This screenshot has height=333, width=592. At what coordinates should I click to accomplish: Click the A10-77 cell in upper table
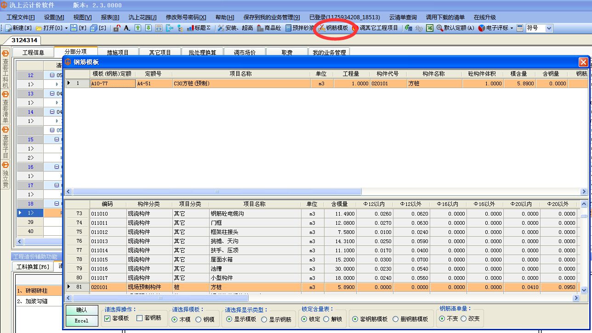(x=113, y=83)
